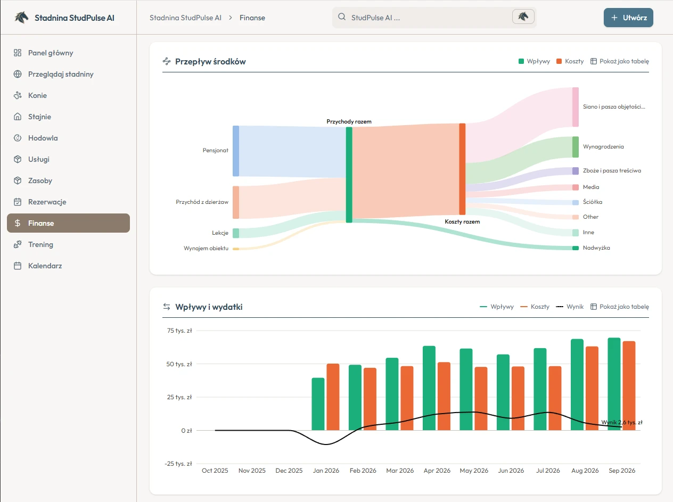The width and height of the screenshot is (673, 502).
Task: Open Konie via the paw icon
Action: coord(18,95)
